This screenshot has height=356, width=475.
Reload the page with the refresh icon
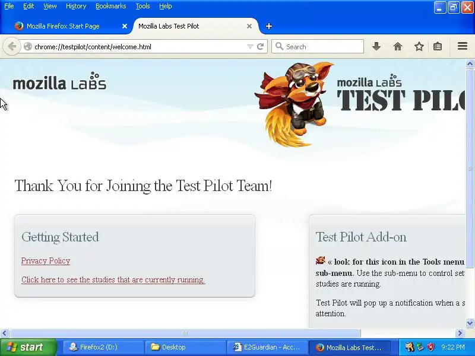point(260,47)
